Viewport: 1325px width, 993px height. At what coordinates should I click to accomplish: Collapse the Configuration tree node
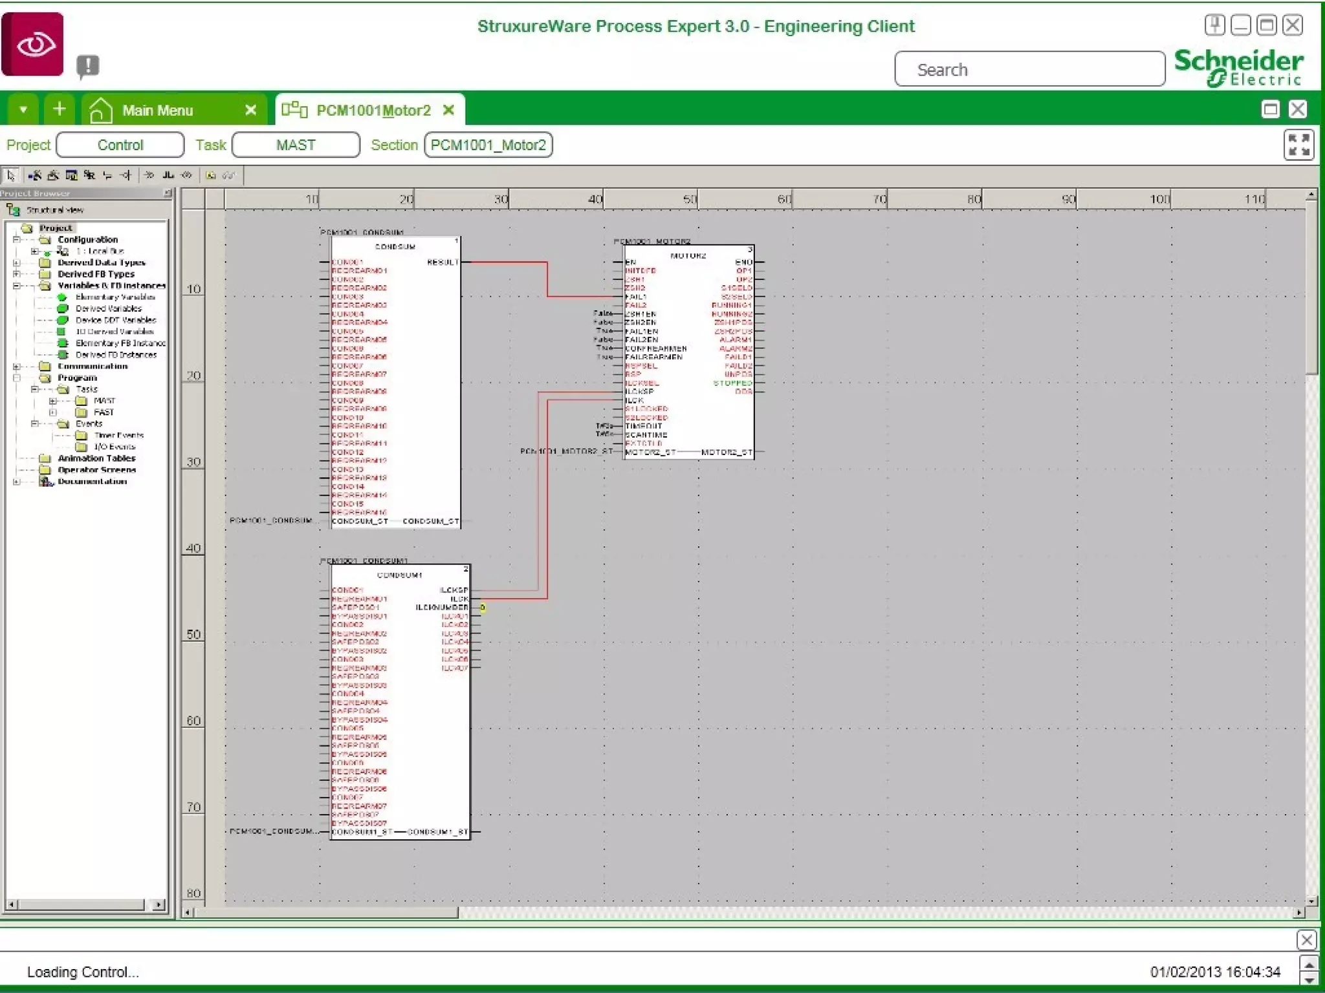[x=17, y=240]
